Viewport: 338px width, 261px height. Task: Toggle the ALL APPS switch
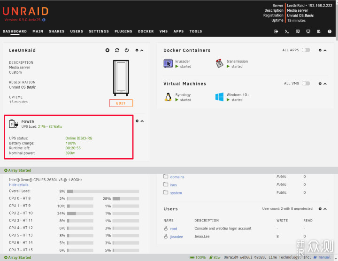(x=306, y=50)
